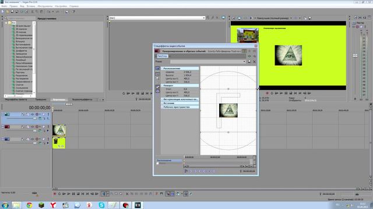Open Google Chrome from the taskbar

(x=29, y=205)
